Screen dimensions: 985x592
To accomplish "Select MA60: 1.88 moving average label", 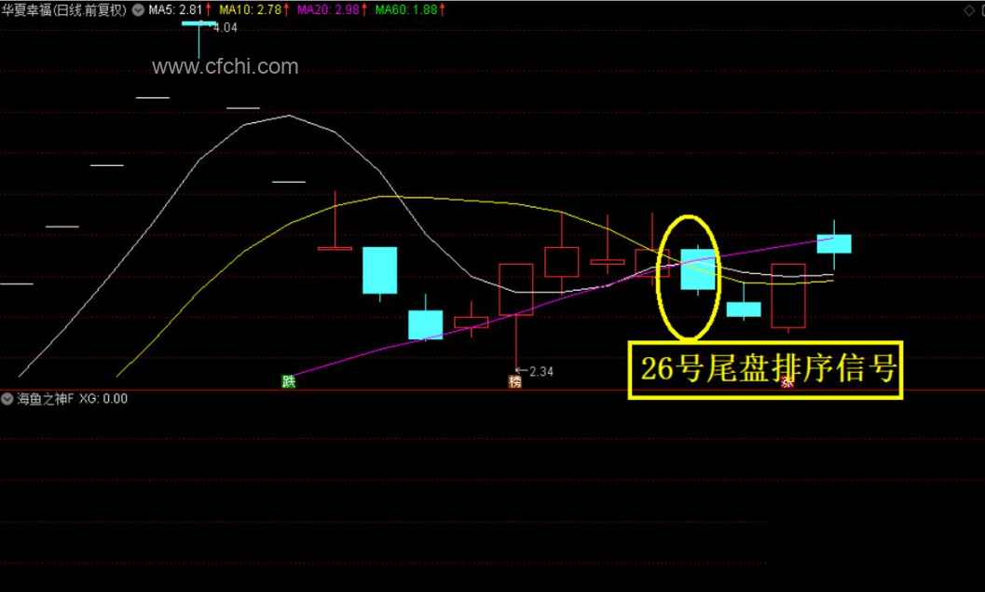I will coord(405,10).
